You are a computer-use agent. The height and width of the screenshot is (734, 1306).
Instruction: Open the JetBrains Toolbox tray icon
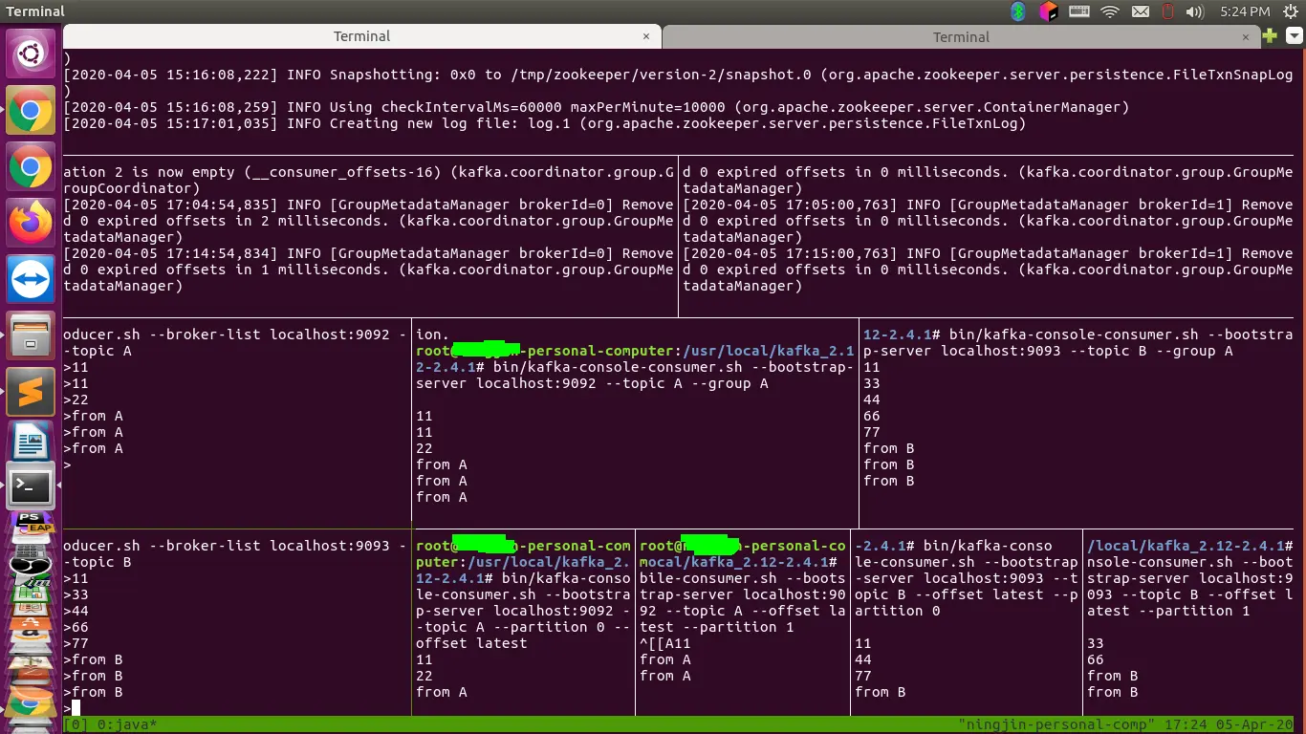1047,11
